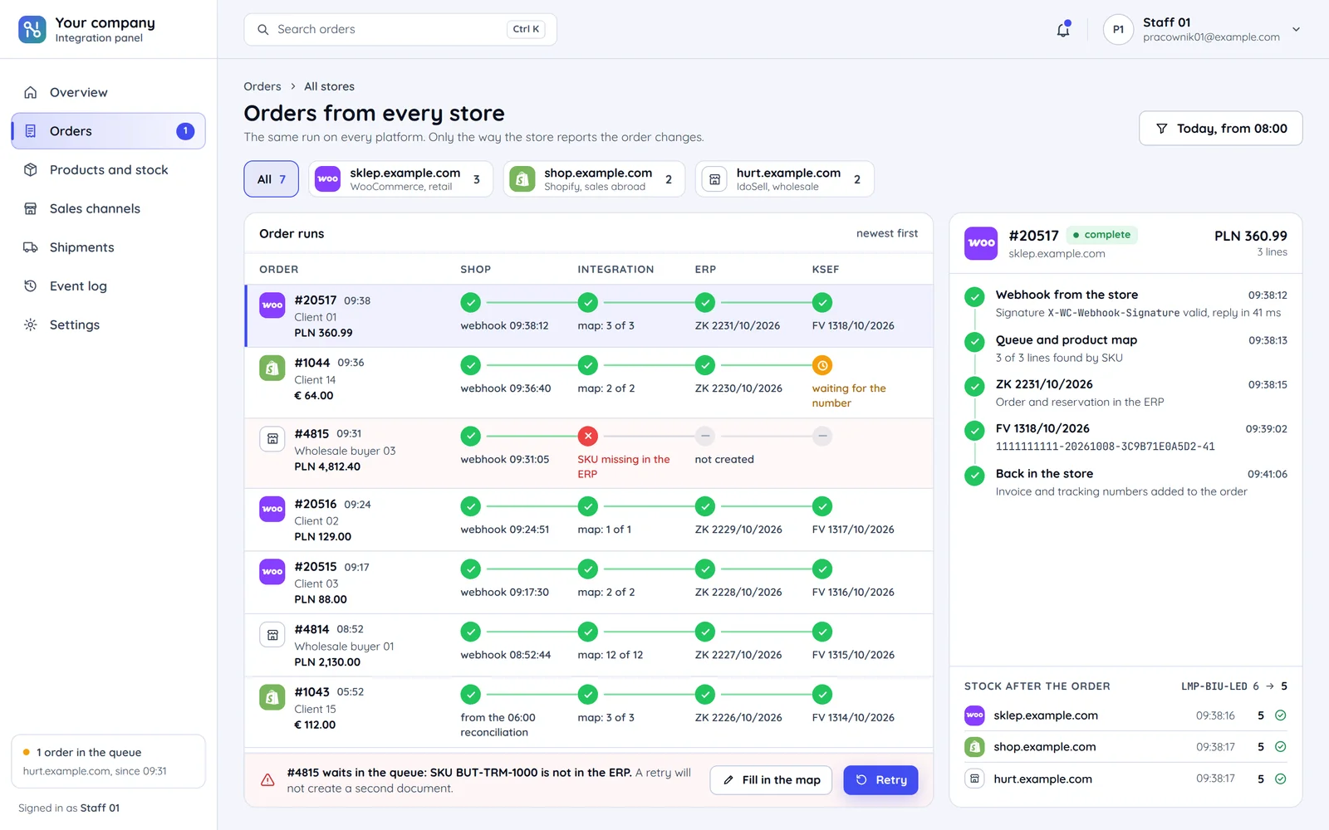The width and height of the screenshot is (1329, 830).
Task: Open Sales channels section
Action: (108, 208)
